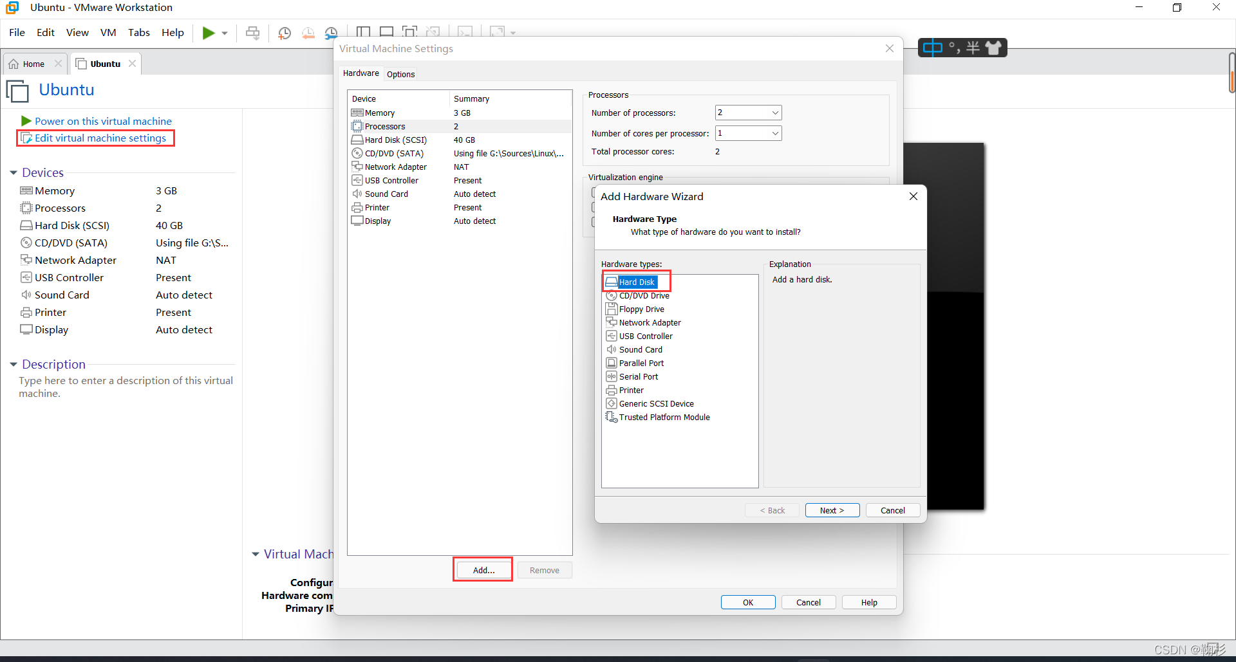Collapse the Virtual Machine Details section
This screenshot has width=1236, height=662.
click(x=256, y=554)
